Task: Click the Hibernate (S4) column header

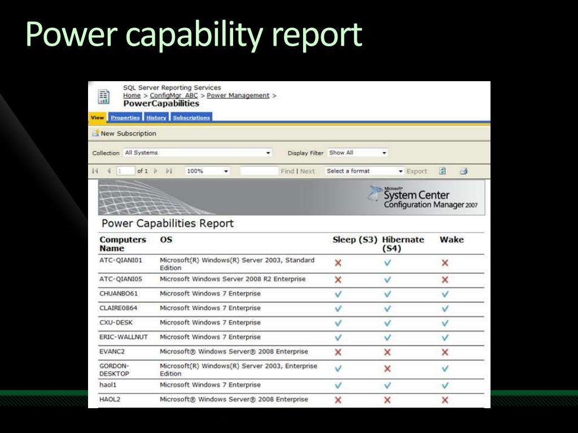Action: coord(403,244)
